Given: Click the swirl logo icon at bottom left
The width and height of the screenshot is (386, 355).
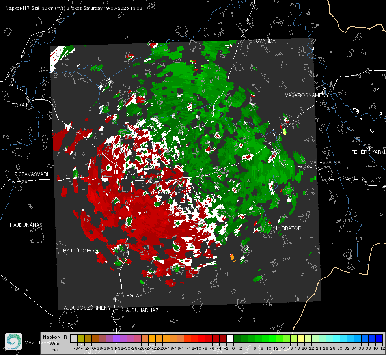Looking at the screenshot, I should (x=13, y=342).
